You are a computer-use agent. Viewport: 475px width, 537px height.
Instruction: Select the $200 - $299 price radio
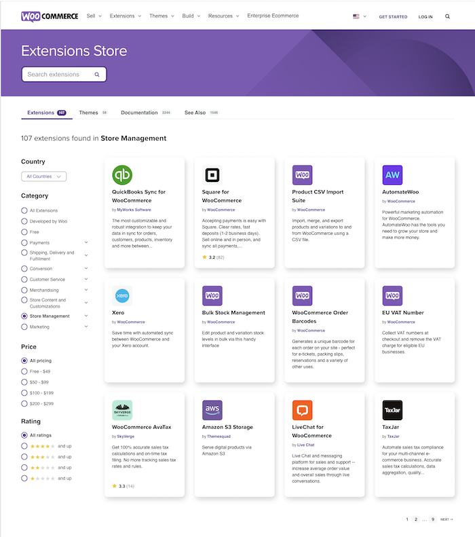(x=24, y=403)
